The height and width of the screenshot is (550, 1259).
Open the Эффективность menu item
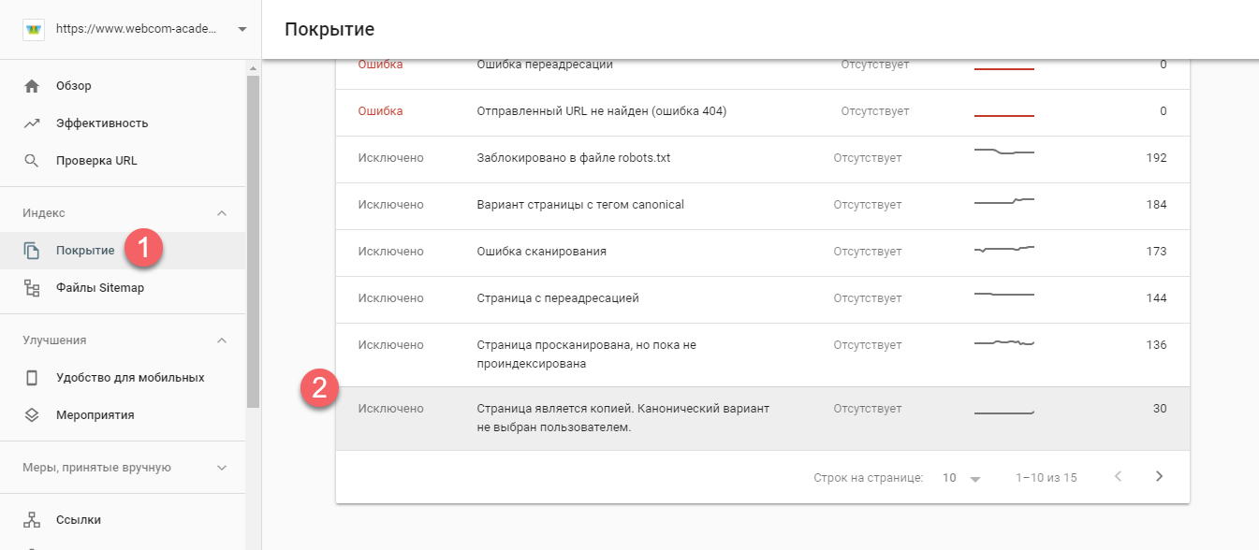coord(102,123)
